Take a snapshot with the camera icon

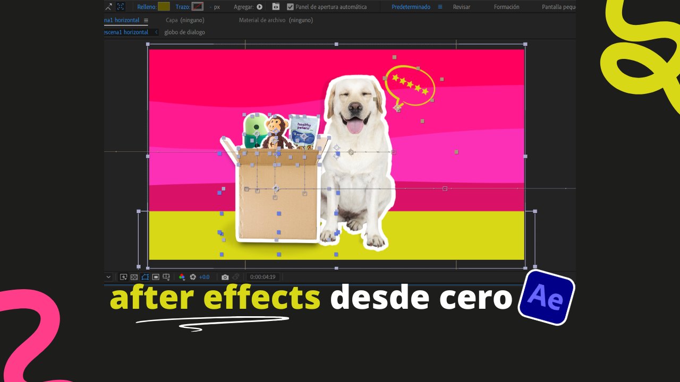pyautogui.click(x=225, y=277)
